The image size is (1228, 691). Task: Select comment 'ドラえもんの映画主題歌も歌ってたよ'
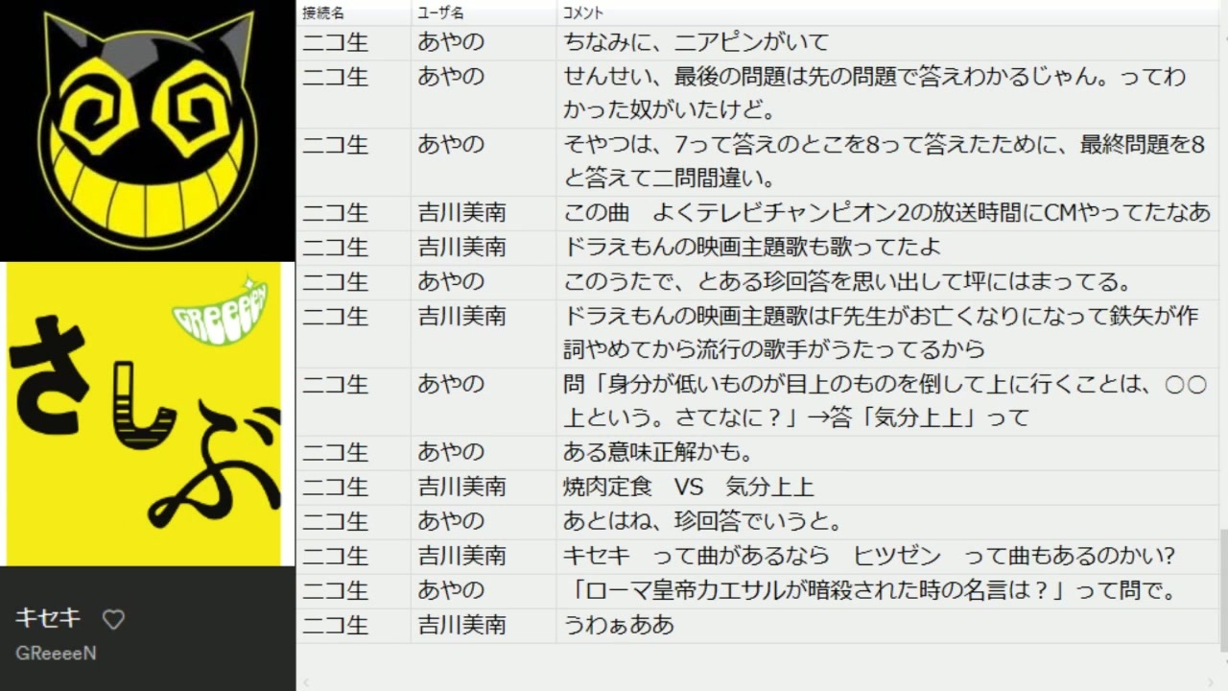coord(752,248)
